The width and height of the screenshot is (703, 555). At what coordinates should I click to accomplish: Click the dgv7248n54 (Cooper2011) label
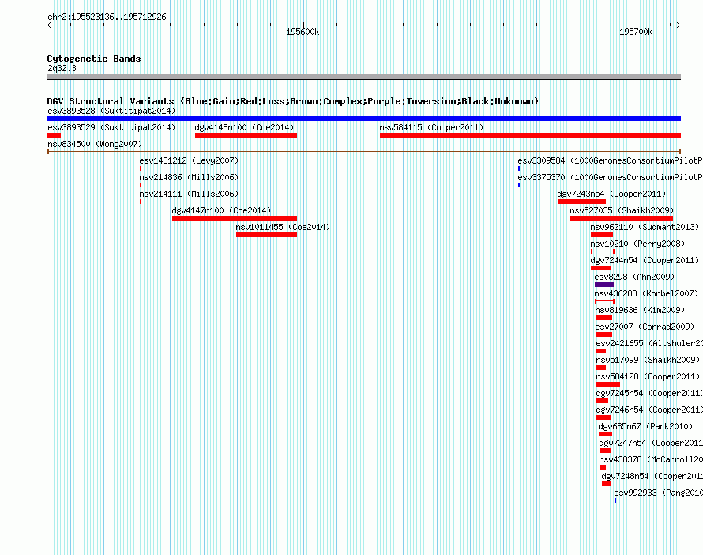[x=652, y=476]
